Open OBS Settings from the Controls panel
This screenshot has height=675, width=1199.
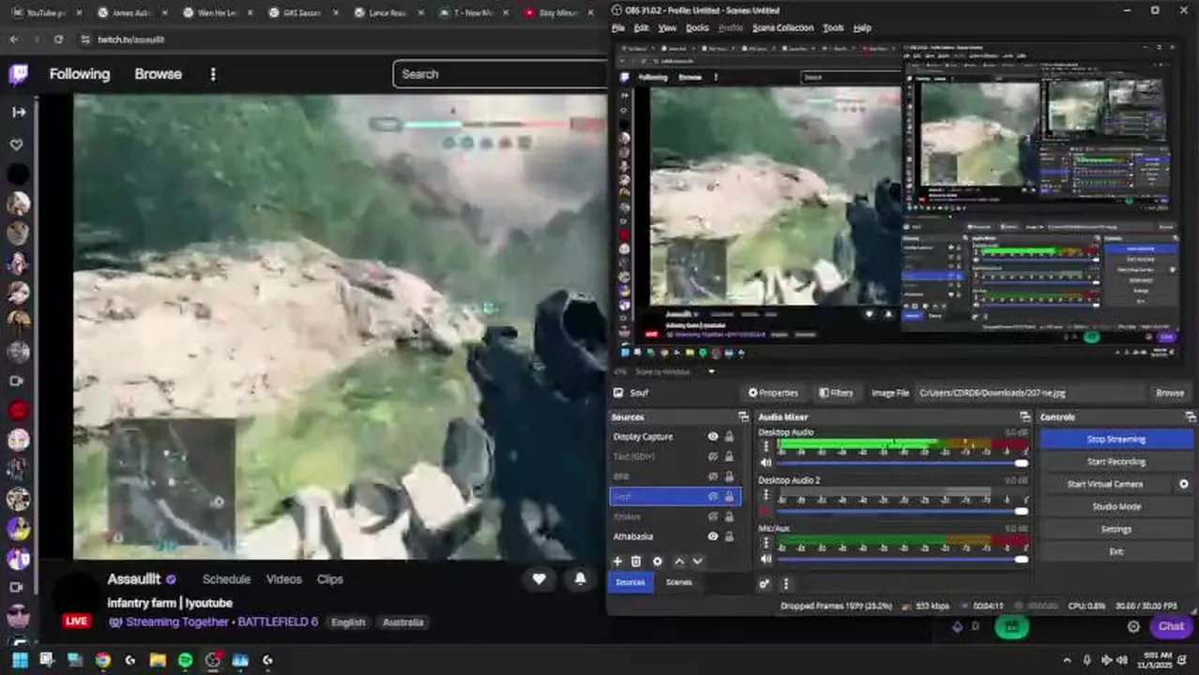tap(1116, 529)
